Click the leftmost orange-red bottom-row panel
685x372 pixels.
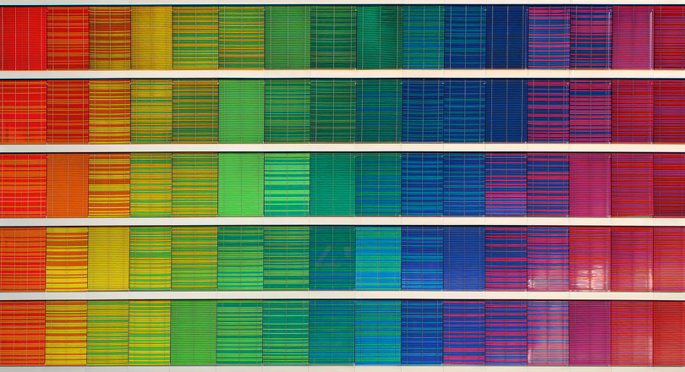(23, 332)
